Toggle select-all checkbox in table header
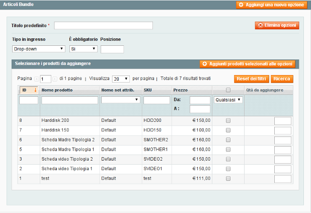311x213 pixels. (228, 90)
